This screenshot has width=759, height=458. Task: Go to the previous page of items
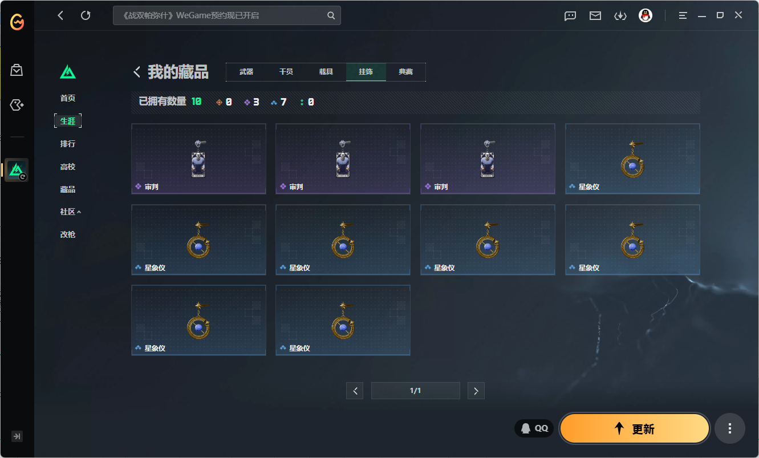[355, 391]
